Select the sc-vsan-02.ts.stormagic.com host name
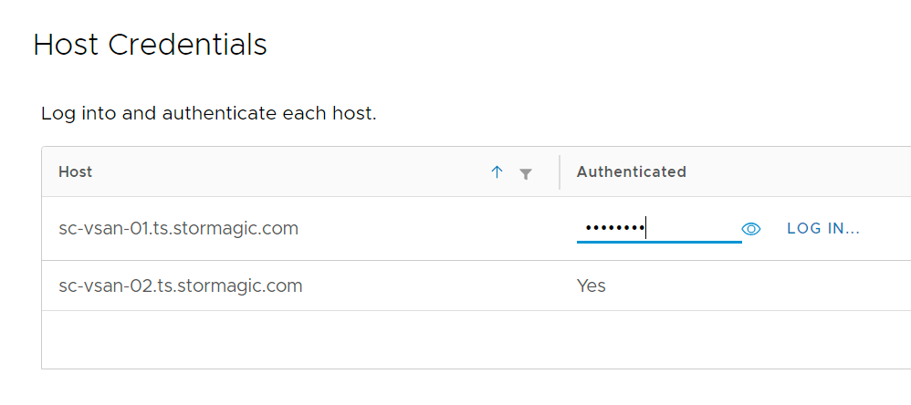This screenshot has height=405, width=911. click(181, 286)
